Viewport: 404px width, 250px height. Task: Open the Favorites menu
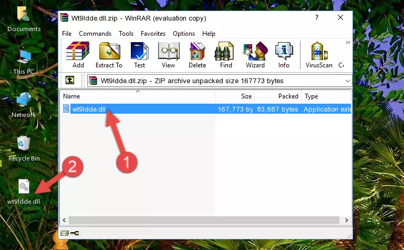(153, 34)
